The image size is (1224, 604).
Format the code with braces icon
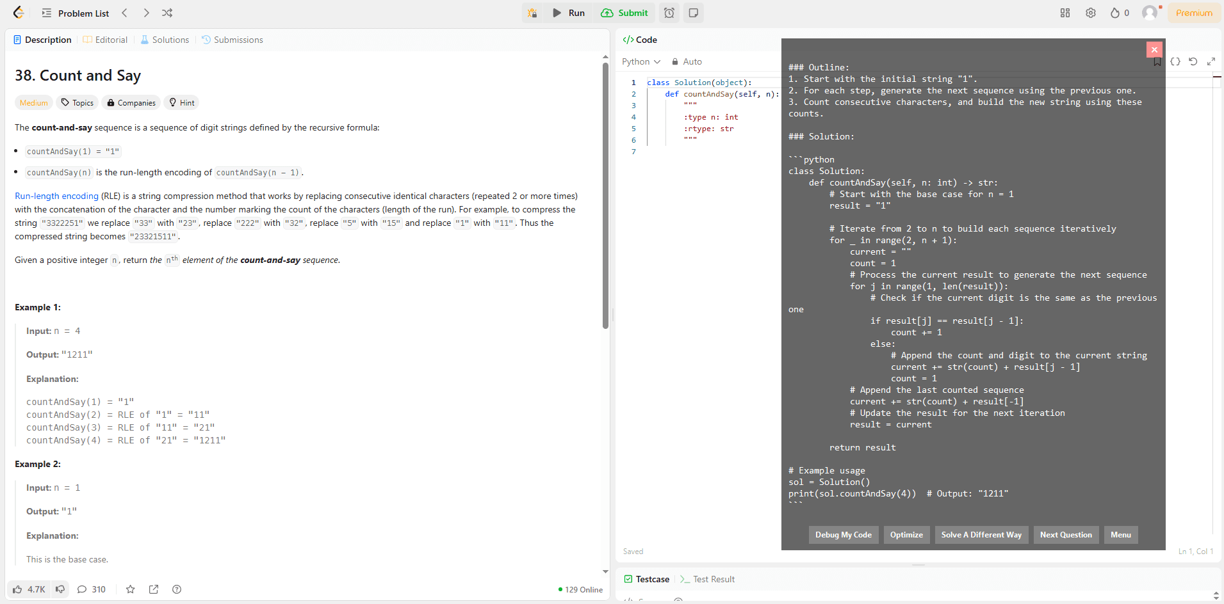pos(1175,61)
